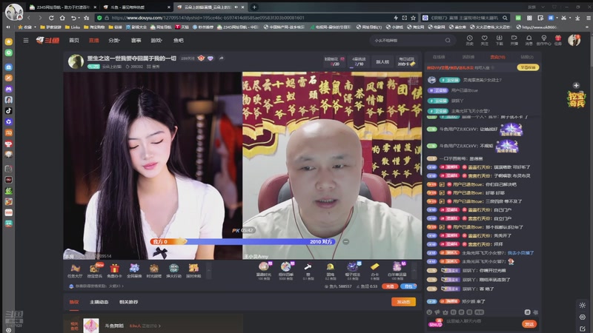Viewport: 593px width, 333px height.
Task: Collapse the PK bar minus button
Action: [x=345, y=242]
